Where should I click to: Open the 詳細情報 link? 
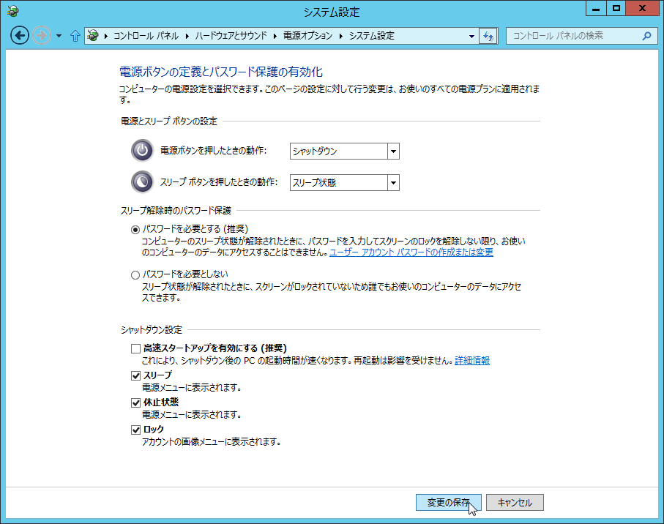(x=472, y=361)
